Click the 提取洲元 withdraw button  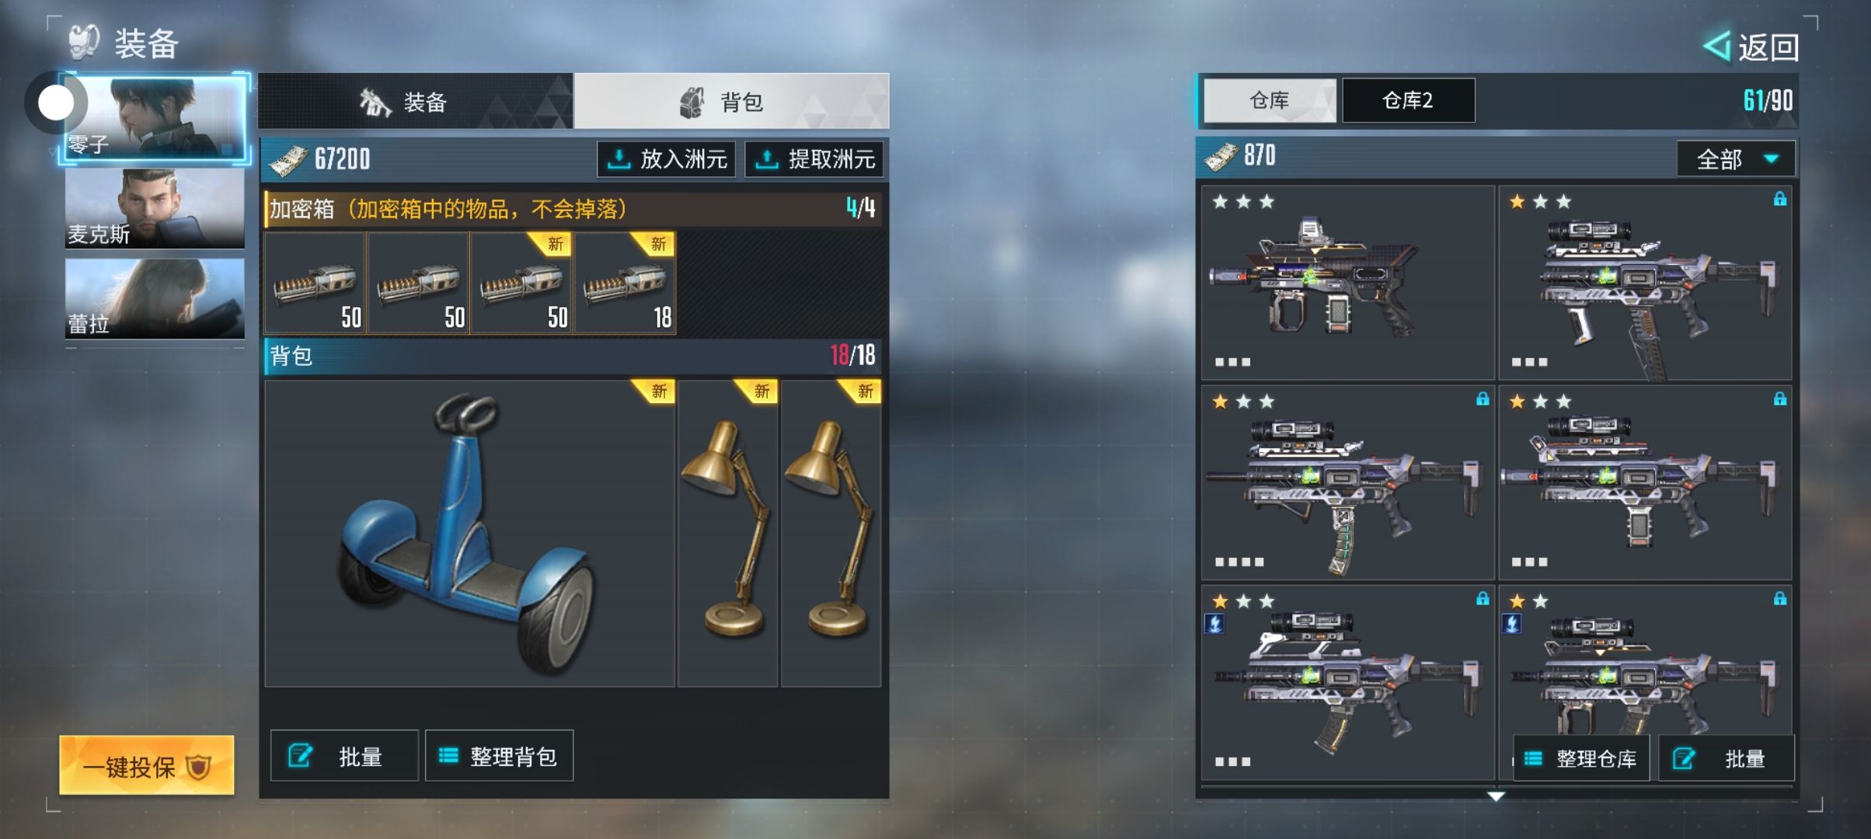(x=814, y=159)
